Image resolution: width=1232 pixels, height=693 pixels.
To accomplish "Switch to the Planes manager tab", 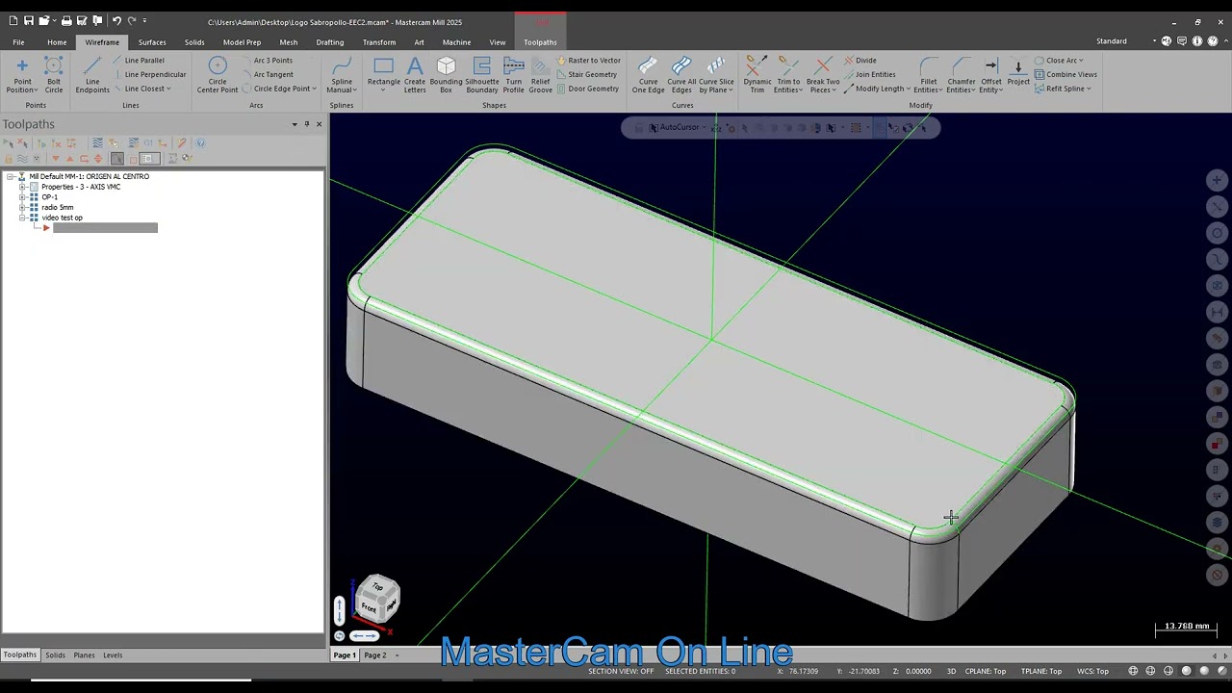I will point(84,655).
